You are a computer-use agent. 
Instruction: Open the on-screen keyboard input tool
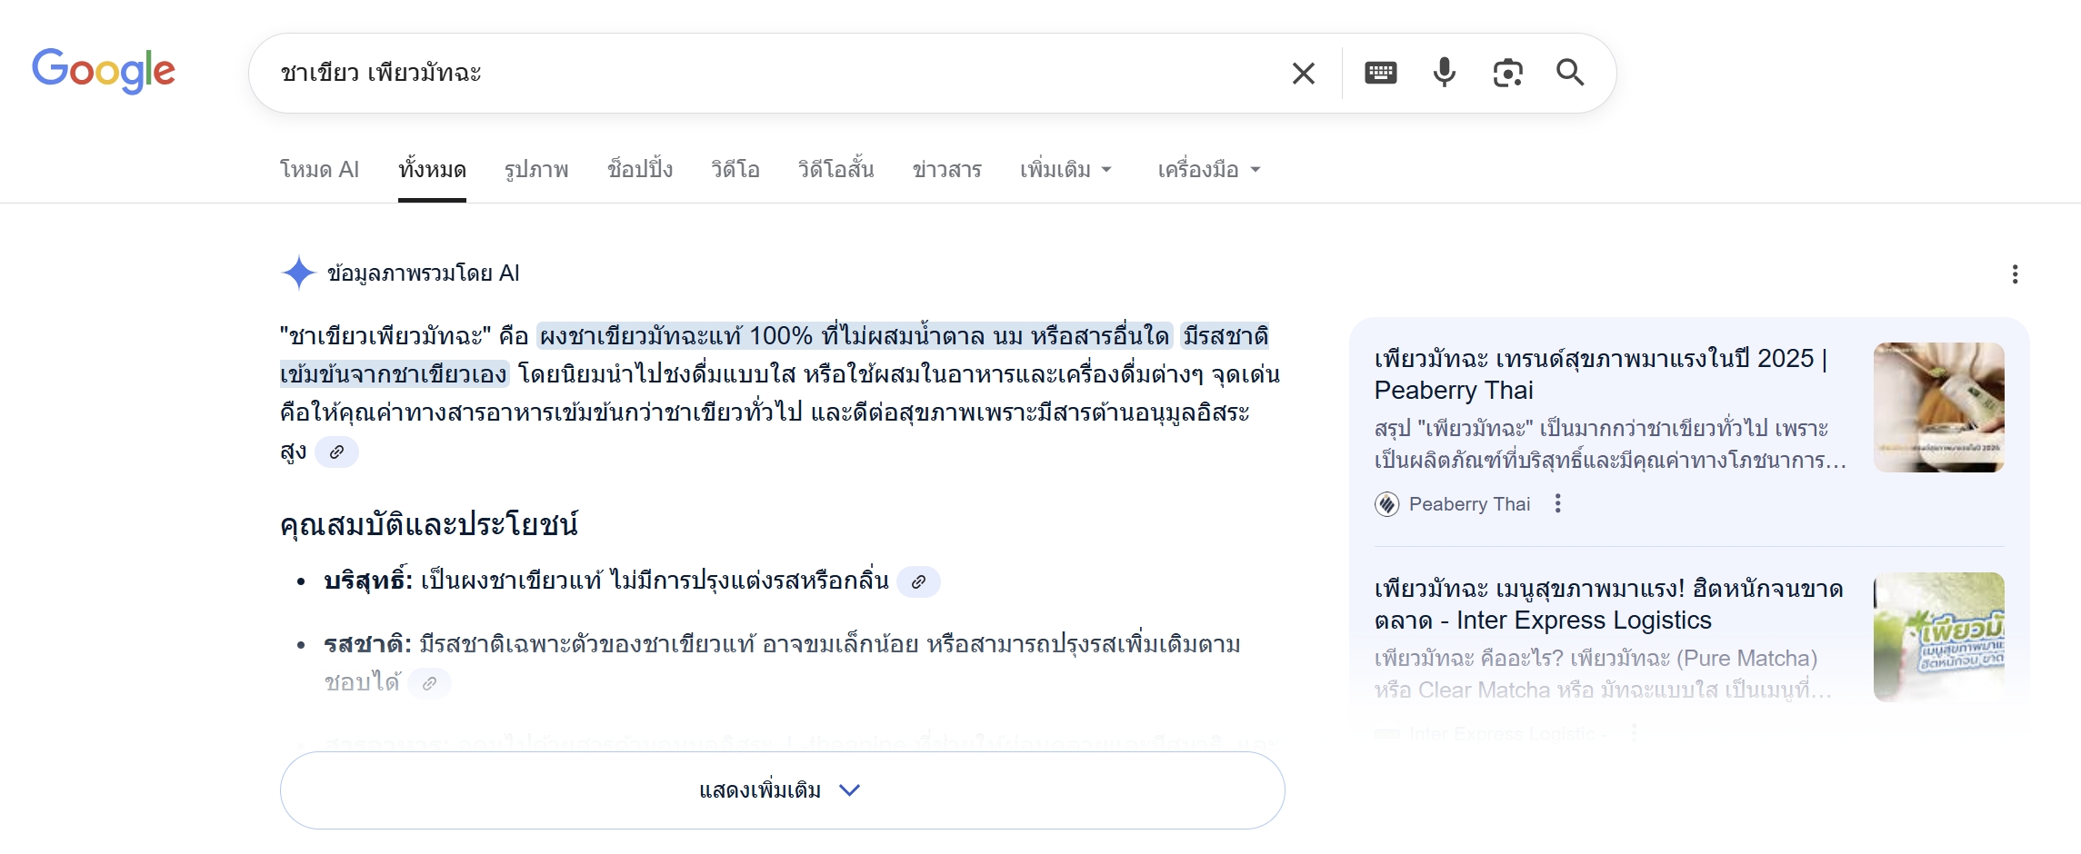pos(1380,73)
